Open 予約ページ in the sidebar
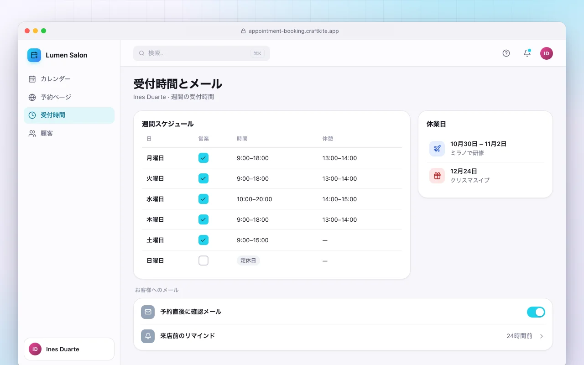This screenshot has width=584, height=365. [x=69, y=97]
